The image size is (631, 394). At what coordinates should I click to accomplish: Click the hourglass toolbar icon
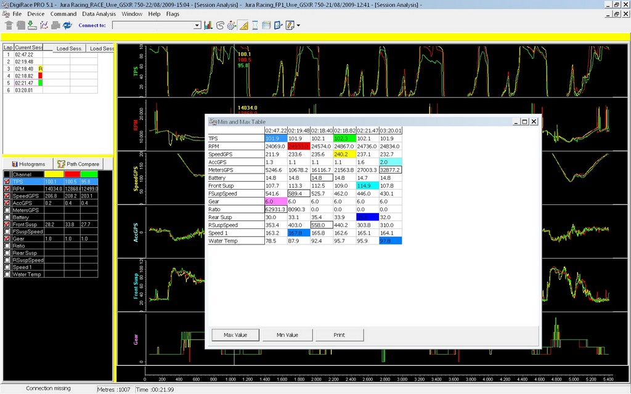coord(254,25)
